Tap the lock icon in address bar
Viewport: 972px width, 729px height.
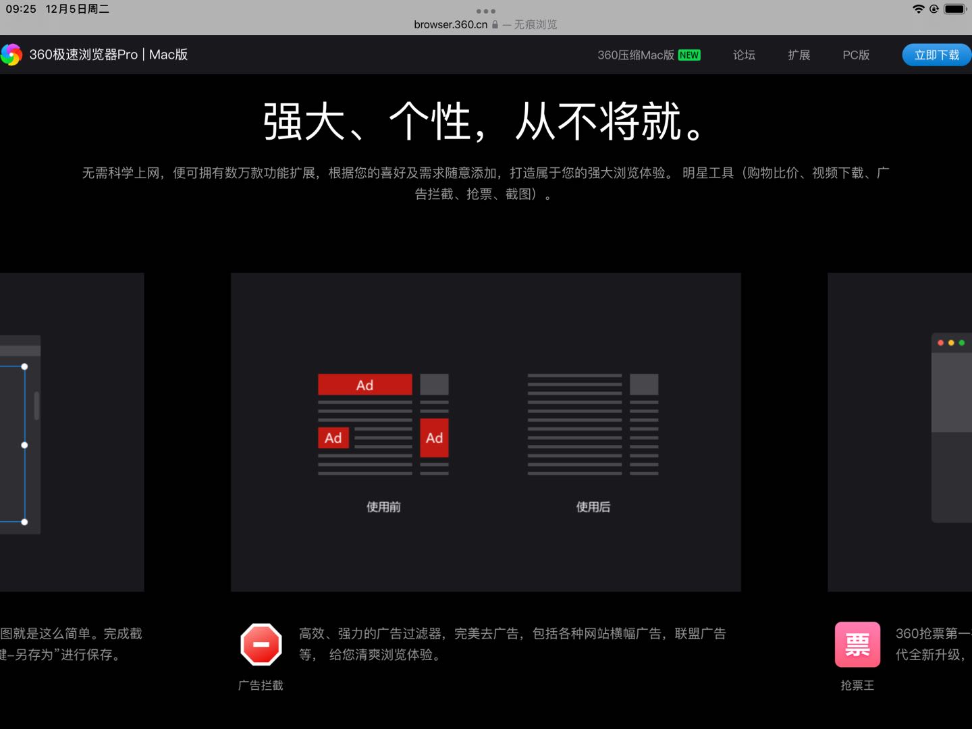[495, 25]
